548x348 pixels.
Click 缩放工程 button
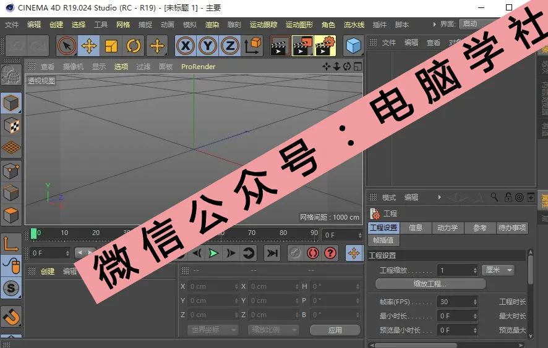click(430, 283)
